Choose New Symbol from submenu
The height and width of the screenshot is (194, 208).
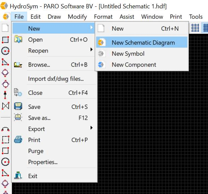(x=142, y=54)
